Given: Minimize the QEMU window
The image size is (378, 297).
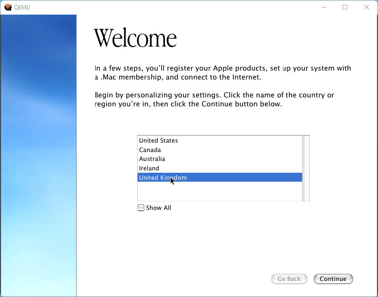Looking at the screenshot, I should point(324,7).
